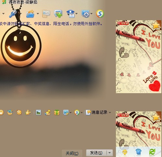Click the greyed-out SMS message icon
This screenshot has width=162, height=157.
46,14
